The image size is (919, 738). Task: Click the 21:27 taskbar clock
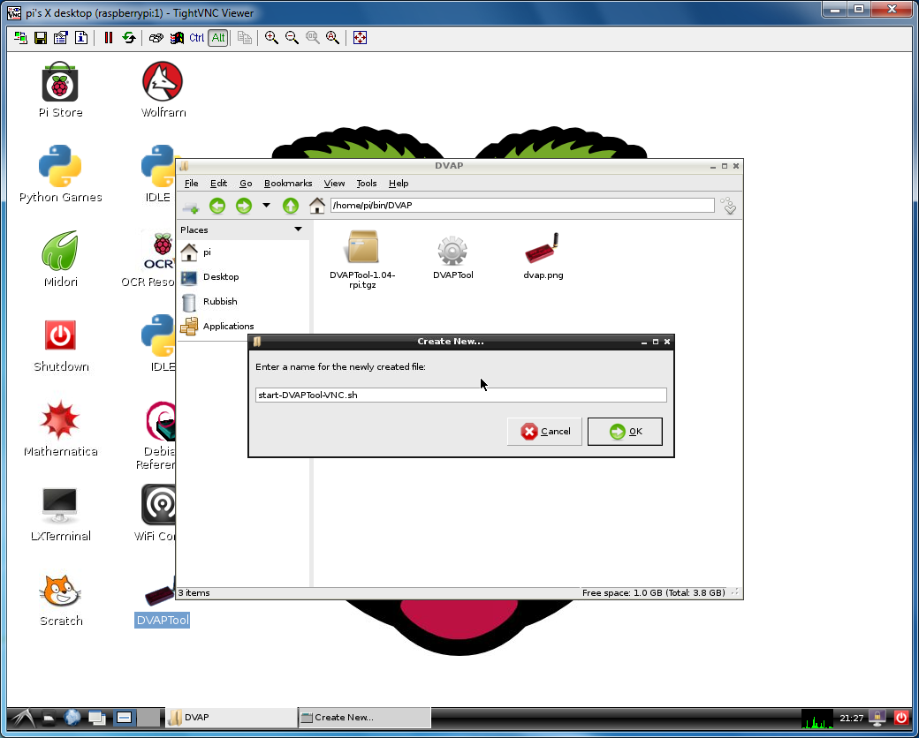[x=851, y=718]
